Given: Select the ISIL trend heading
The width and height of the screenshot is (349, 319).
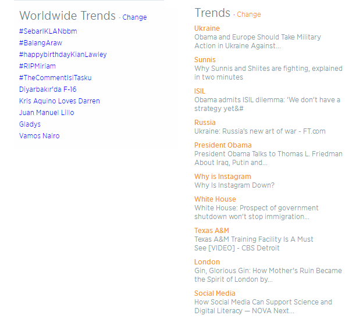Looking at the screenshot, I should click(200, 91).
